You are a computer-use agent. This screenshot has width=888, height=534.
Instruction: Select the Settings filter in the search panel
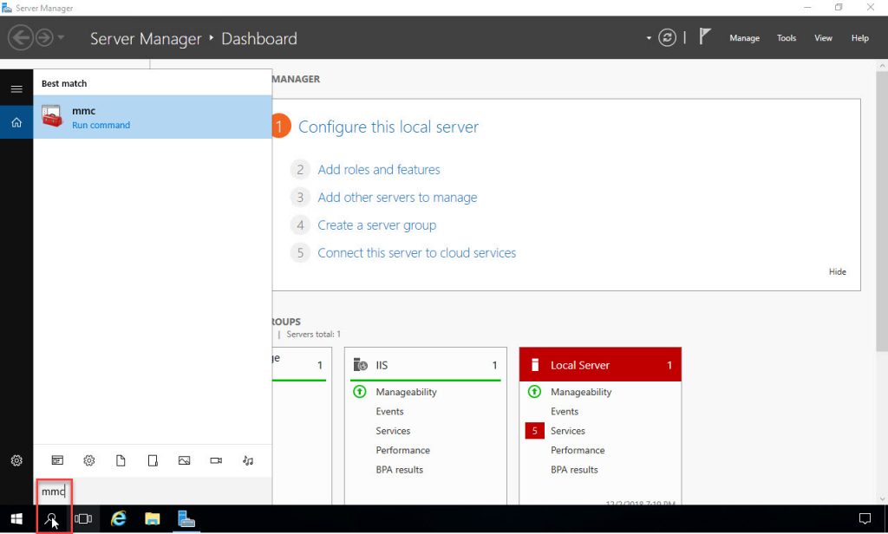[x=88, y=460]
